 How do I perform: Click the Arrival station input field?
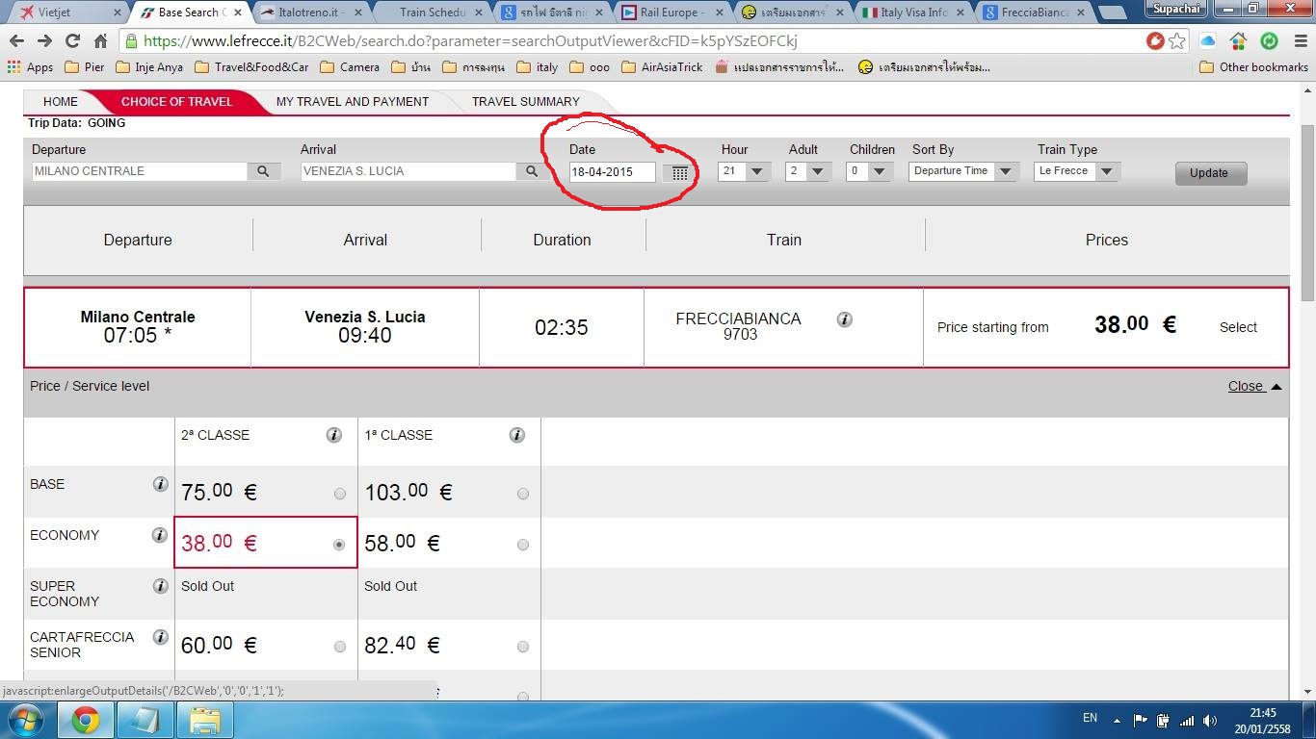[408, 171]
